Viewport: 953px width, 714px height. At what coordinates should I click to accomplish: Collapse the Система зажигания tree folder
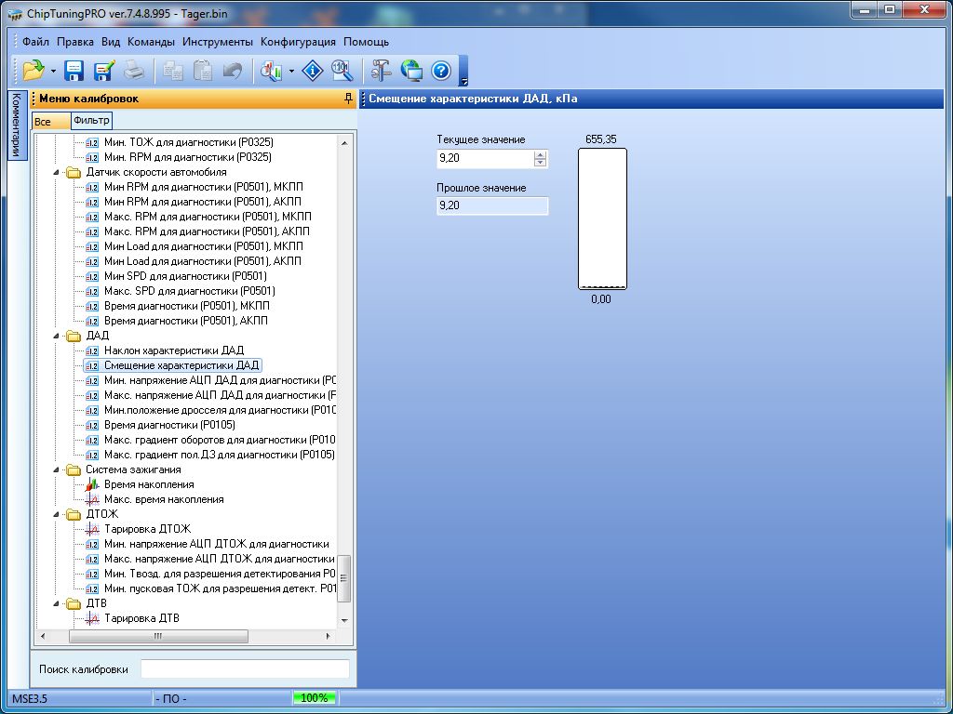(x=60, y=469)
